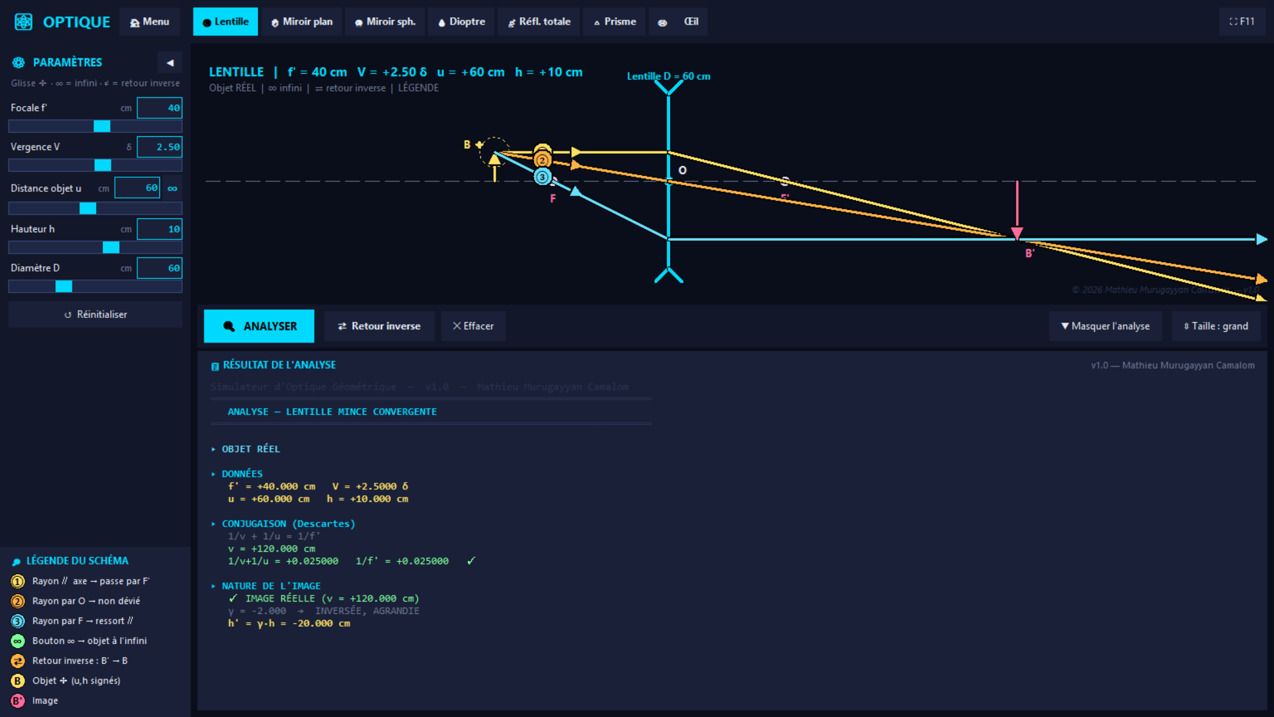Change the size via Taille : grand
1274x717 pixels.
coord(1216,326)
